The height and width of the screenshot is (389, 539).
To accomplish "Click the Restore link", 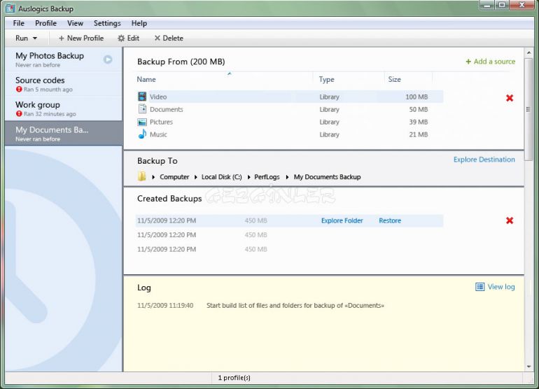I will click(x=390, y=220).
